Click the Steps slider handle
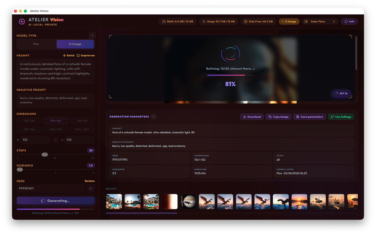Screen dimensions: 376x235 click(x=45, y=155)
